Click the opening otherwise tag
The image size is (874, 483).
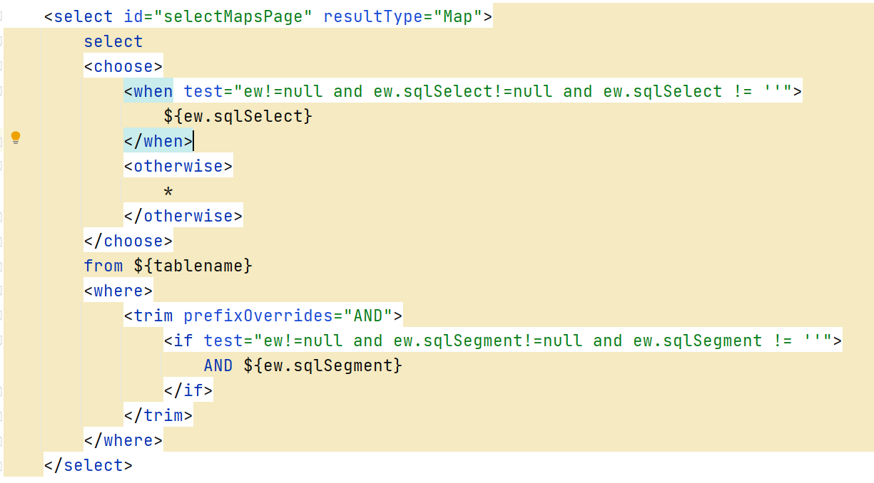point(178,166)
